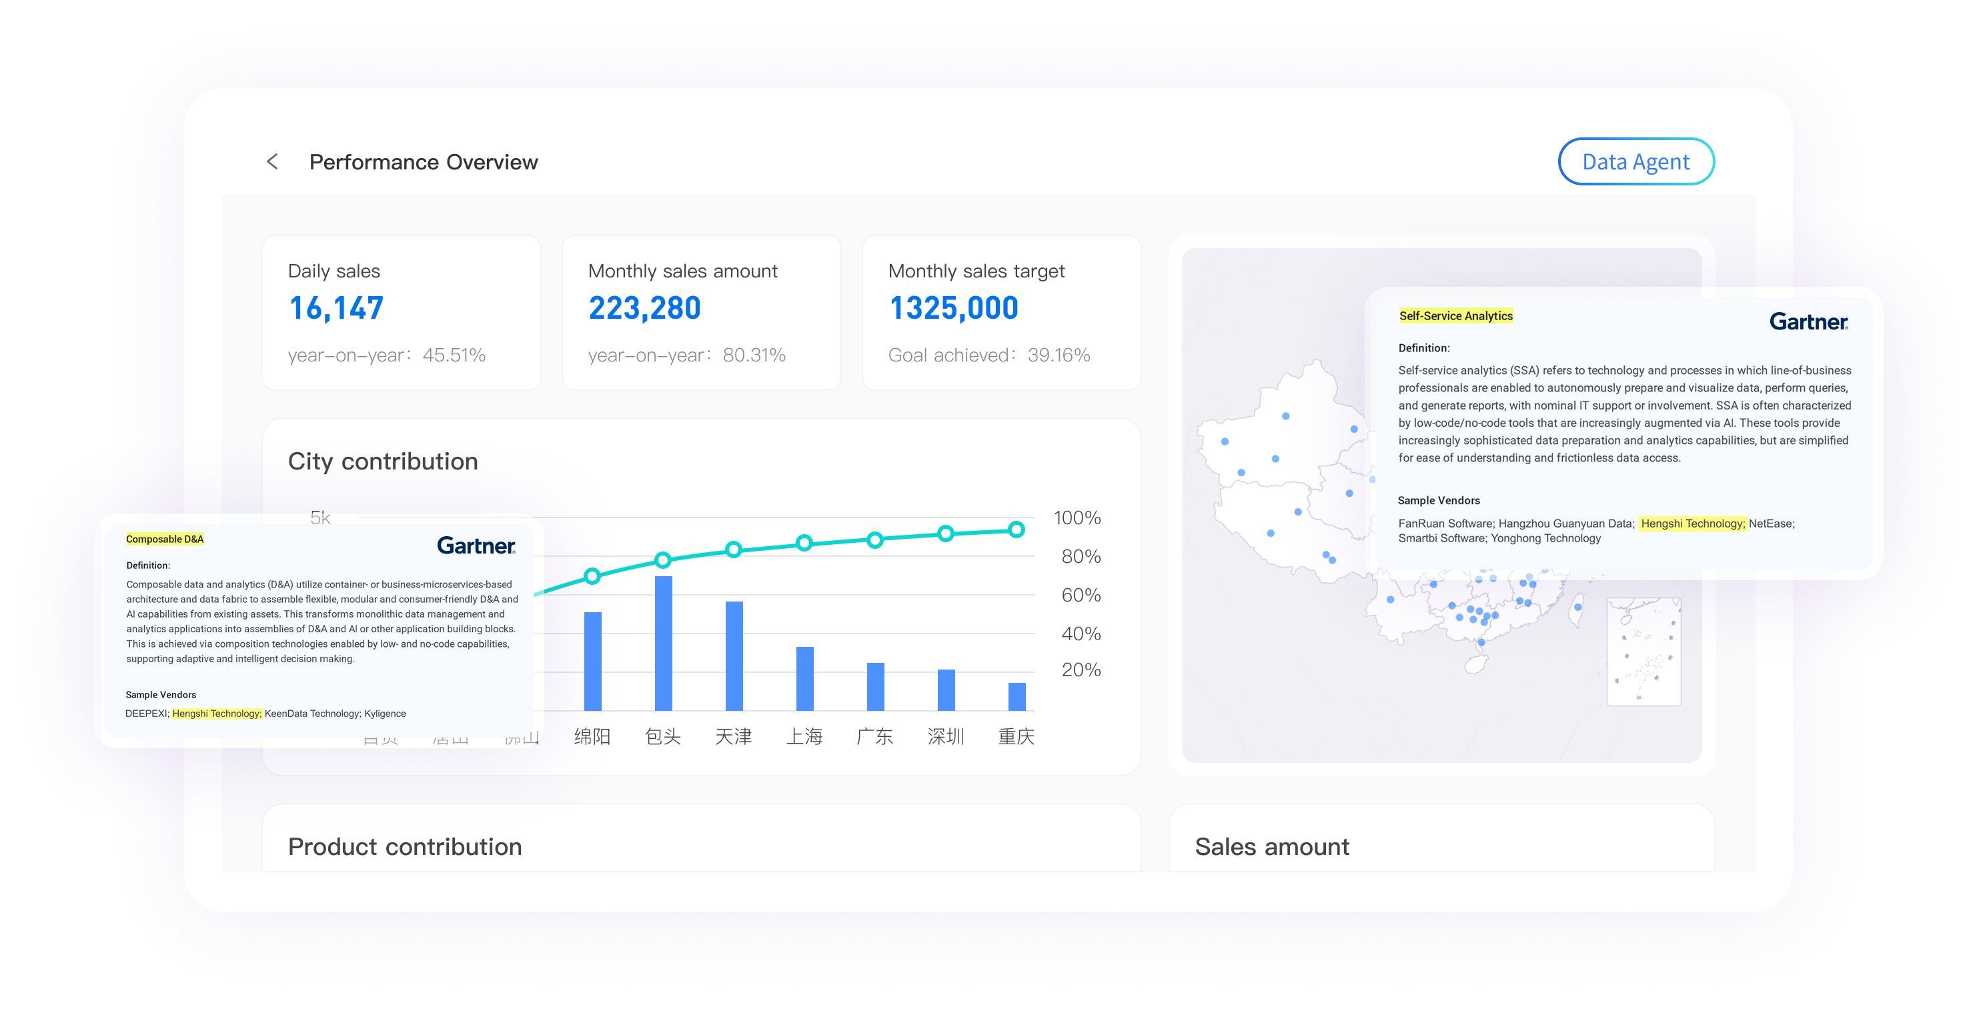The width and height of the screenshot is (1977, 1011).
Task: Open the Sales amount section
Action: point(1272,847)
